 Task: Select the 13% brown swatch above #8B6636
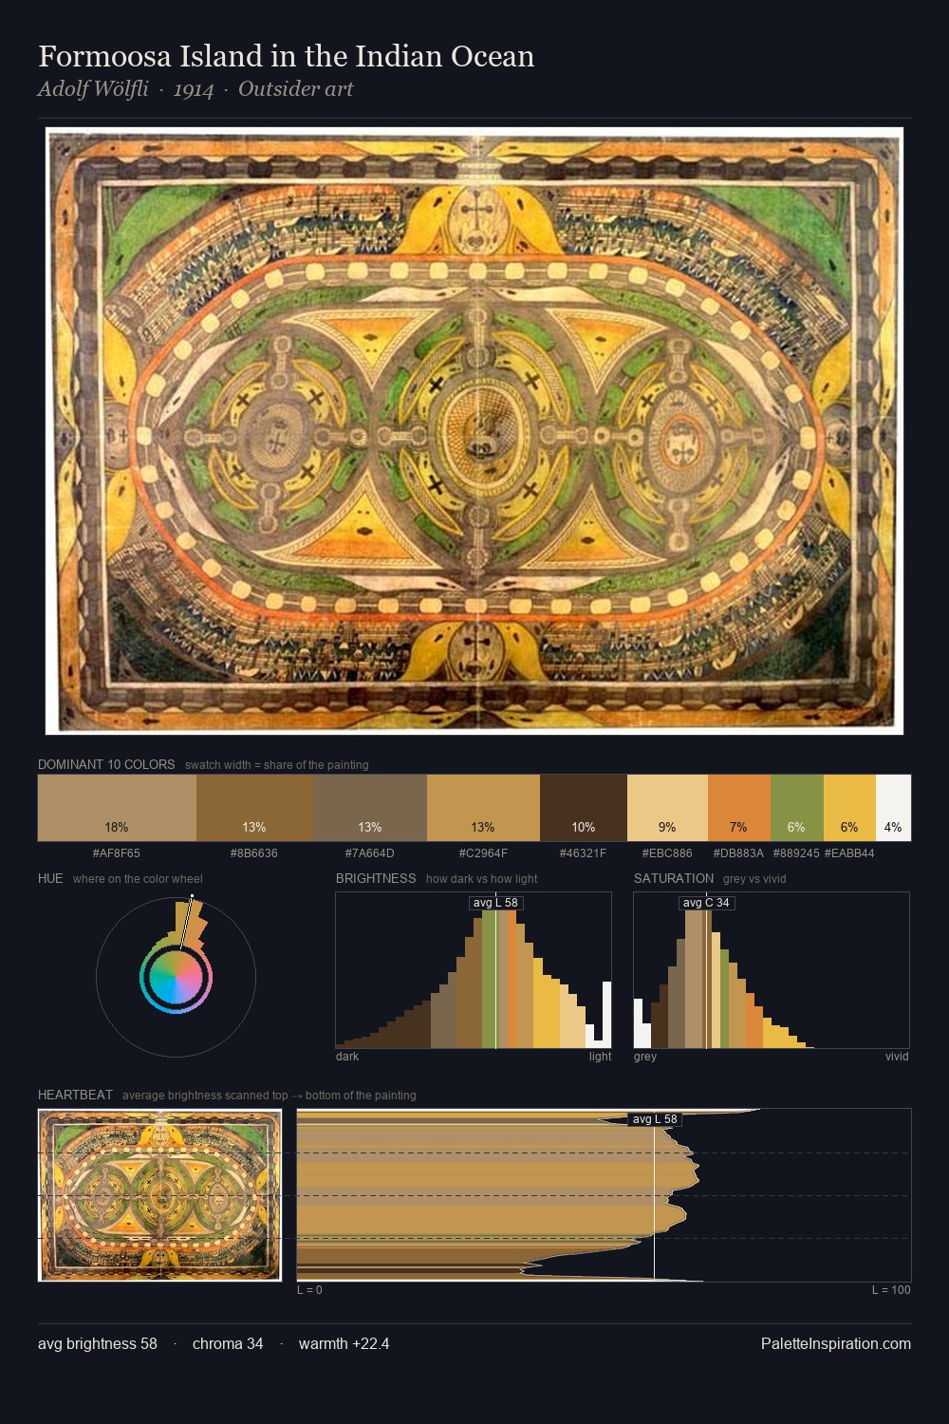point(254,808)
